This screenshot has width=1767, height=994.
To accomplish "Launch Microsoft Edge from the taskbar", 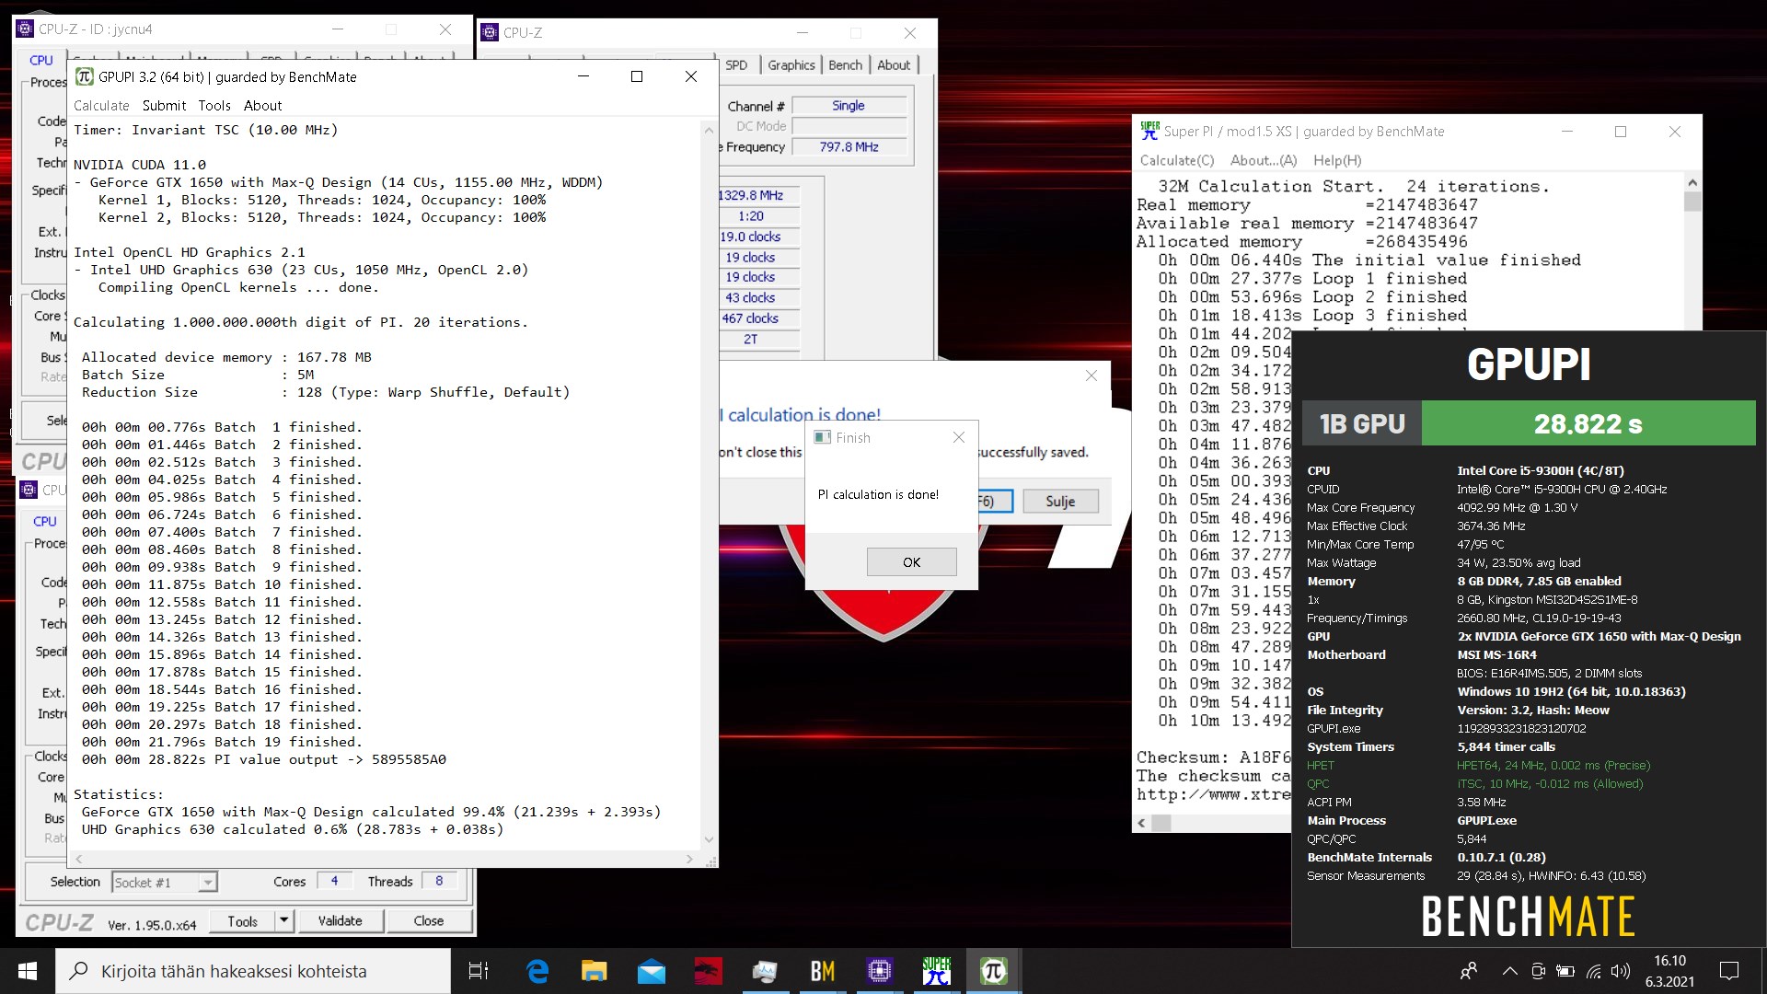I will 537,971.
